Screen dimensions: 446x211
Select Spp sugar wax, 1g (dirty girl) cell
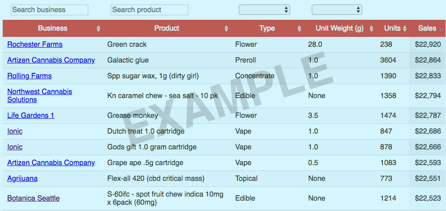point(153,76)
